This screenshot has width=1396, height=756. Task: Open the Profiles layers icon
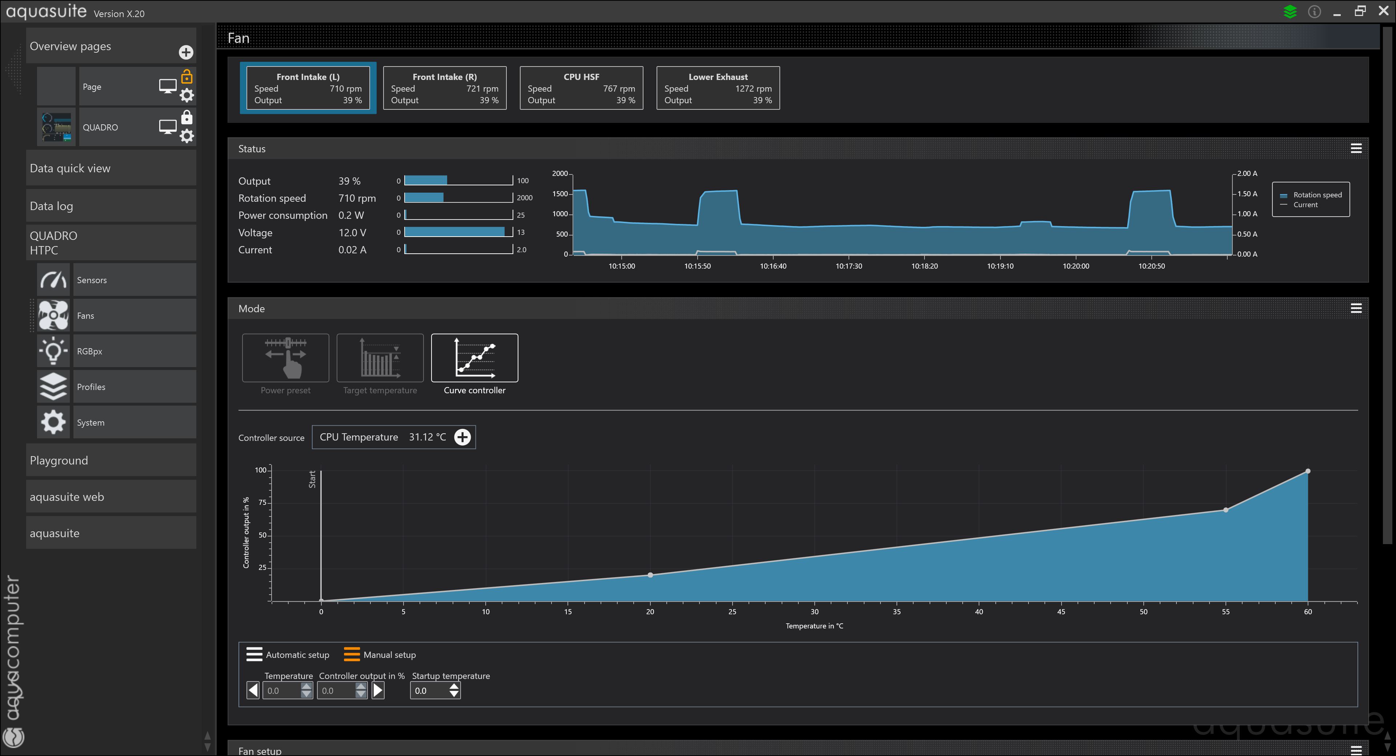point(53,386)
